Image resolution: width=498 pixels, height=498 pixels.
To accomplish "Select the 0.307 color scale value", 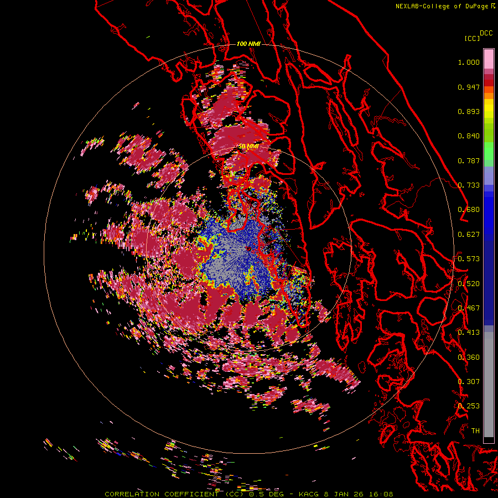I will [x=469, y=382].
